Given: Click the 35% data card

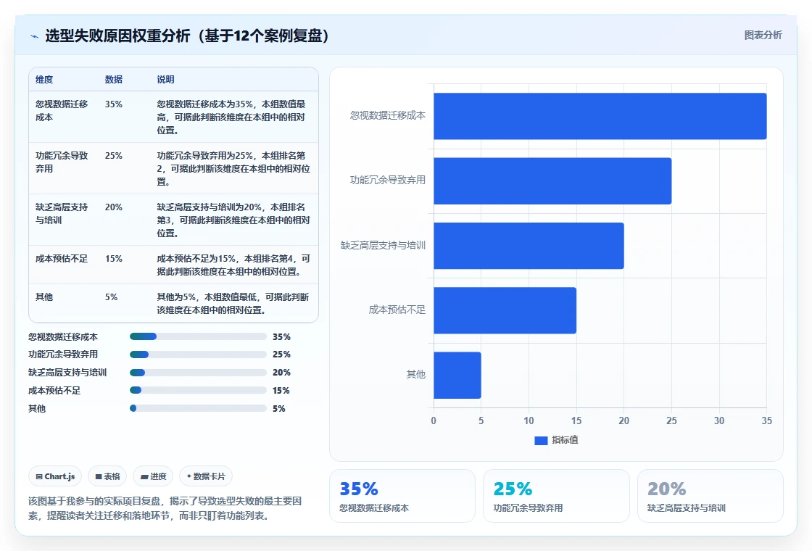Looking at the screenshot, I should [x=402, y=496].
